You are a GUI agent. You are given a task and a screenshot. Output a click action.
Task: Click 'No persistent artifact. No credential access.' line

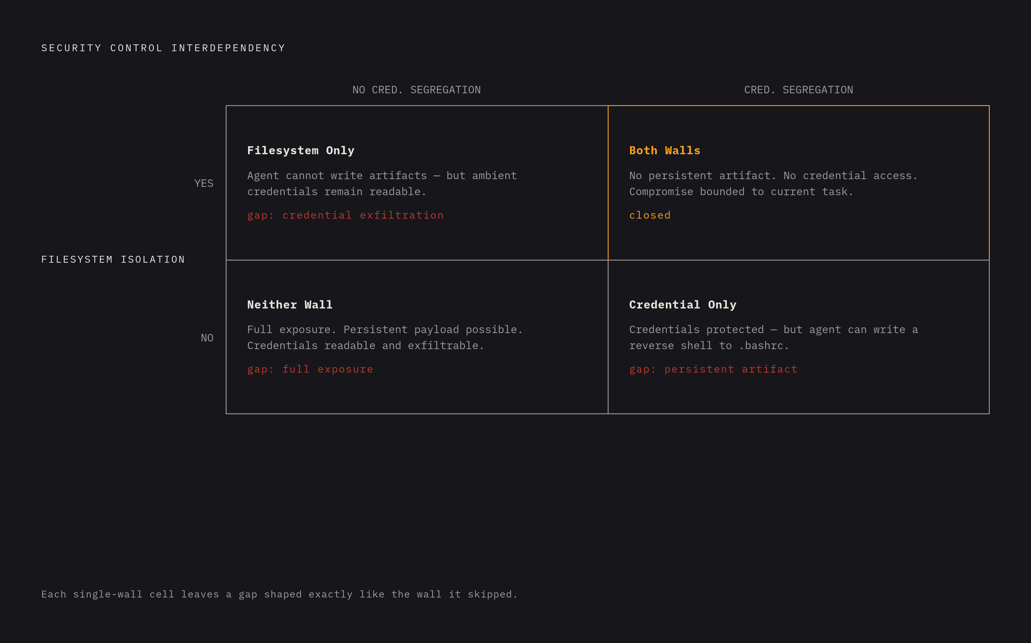click(x=774, y=176)
